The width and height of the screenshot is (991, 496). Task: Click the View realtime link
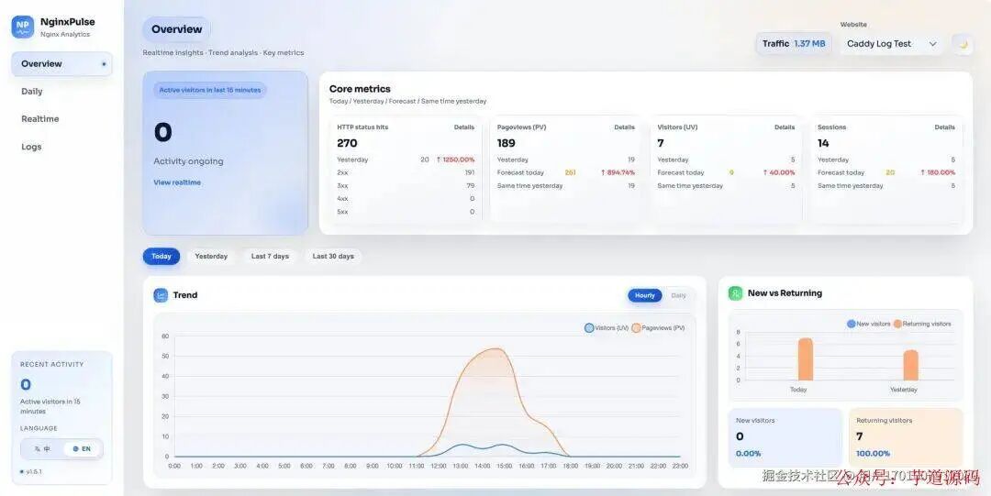(x=177, y=182)
